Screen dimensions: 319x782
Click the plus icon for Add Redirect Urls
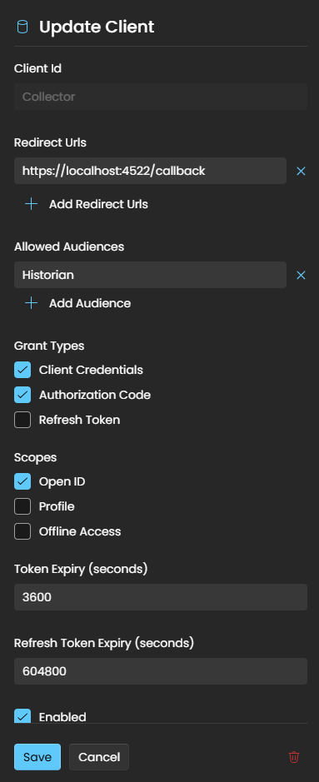pyautogui.click(x=31, y=204)
